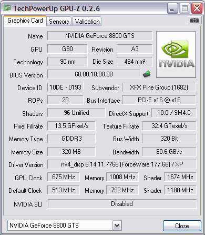Click the Default Clock value 513 MHz

pos(64,190)
